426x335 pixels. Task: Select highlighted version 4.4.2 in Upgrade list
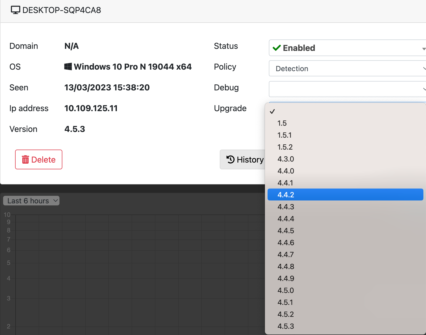point(345,195)
